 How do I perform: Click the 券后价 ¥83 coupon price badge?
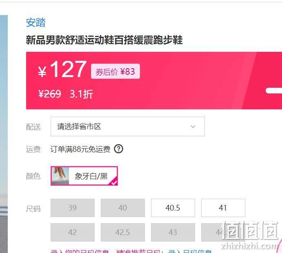tap(115, 71)
